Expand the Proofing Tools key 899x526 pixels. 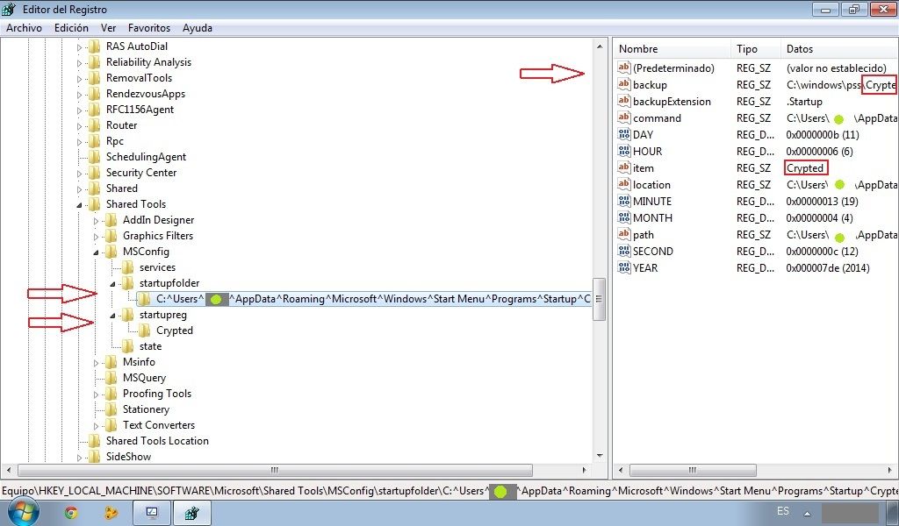coord(97,394)
